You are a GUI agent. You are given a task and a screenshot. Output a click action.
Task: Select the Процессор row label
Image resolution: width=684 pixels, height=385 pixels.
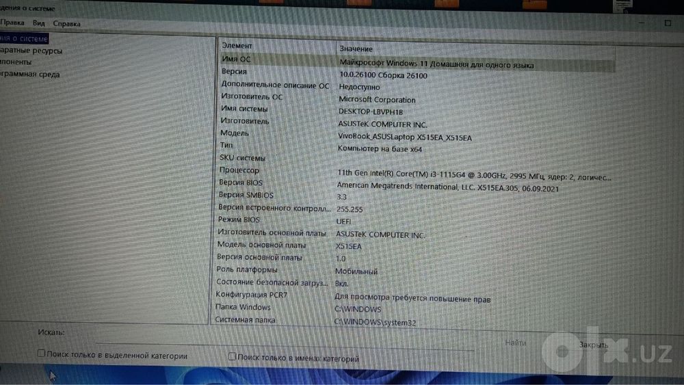tap(239, 170)
